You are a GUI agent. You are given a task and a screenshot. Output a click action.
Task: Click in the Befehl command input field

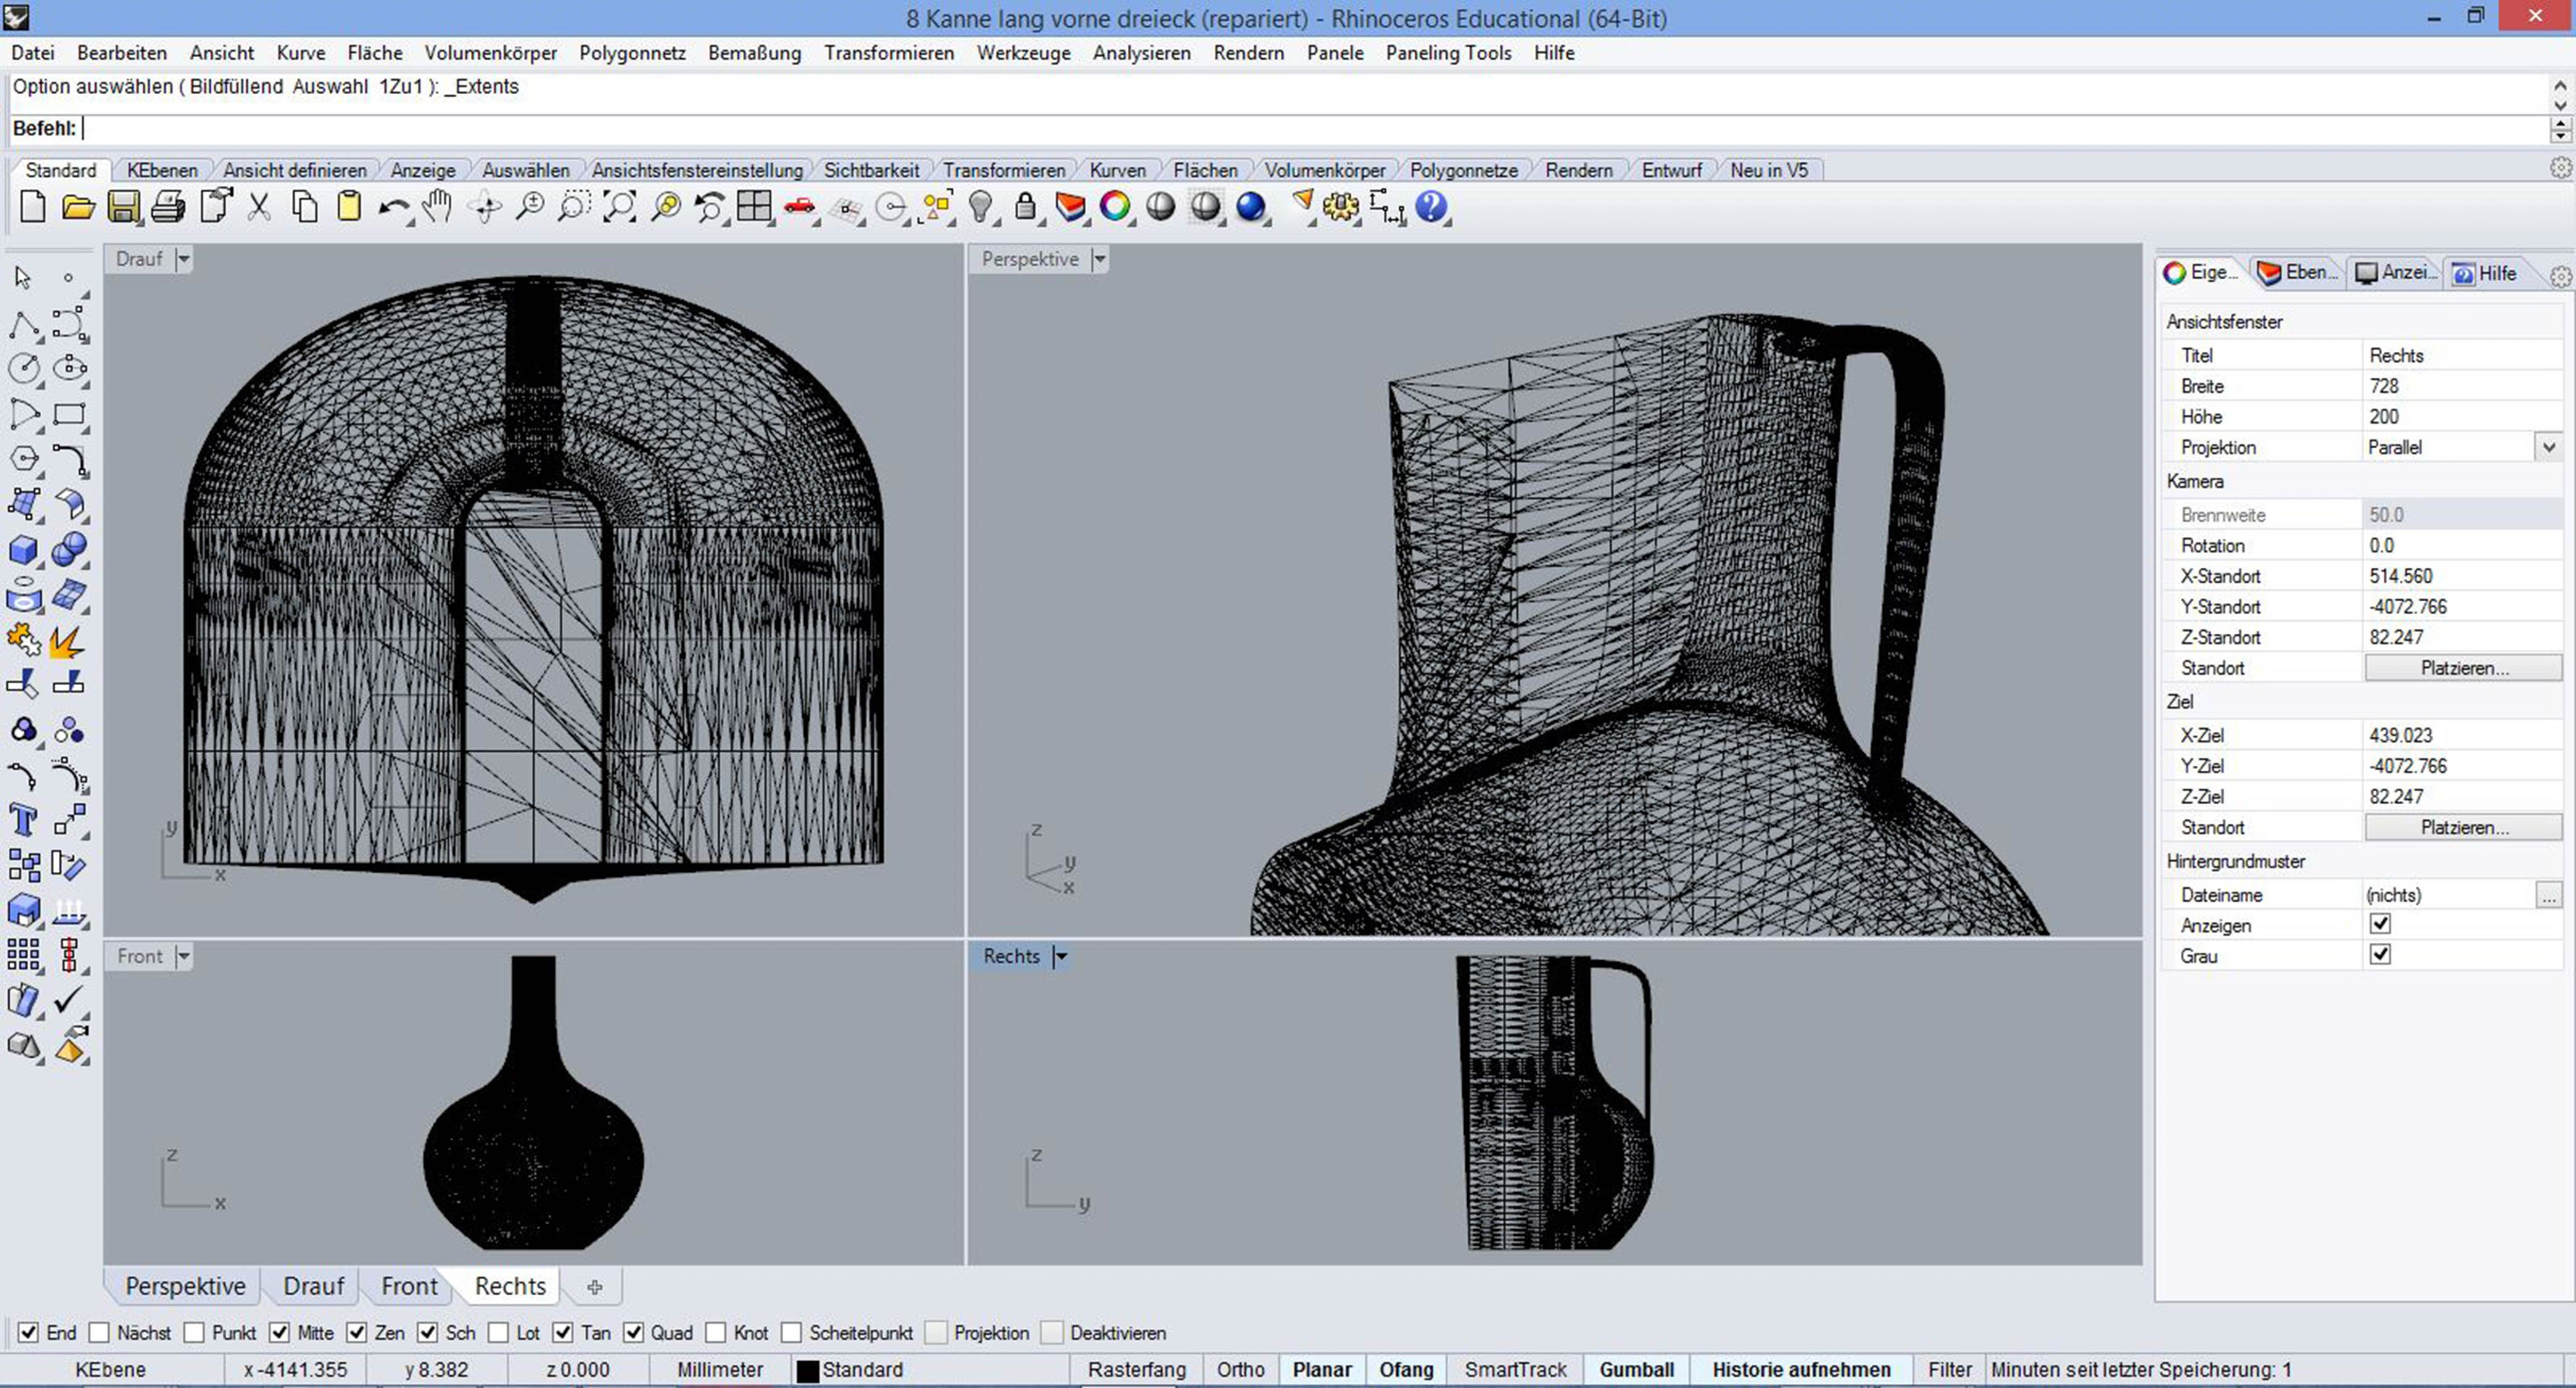(x=1314, y=128)
